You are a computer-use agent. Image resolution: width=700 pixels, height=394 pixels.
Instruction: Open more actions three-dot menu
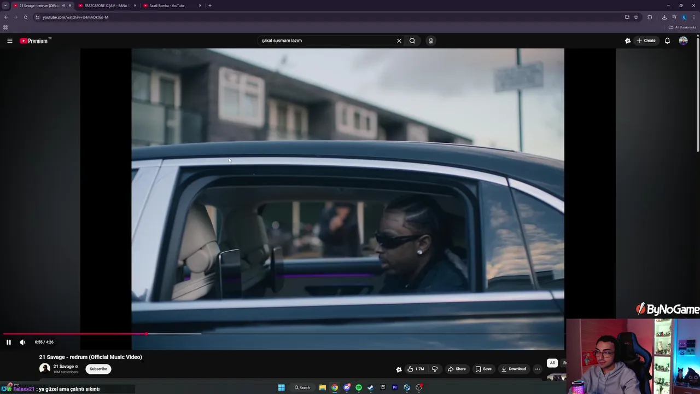[x=537, y=369]
